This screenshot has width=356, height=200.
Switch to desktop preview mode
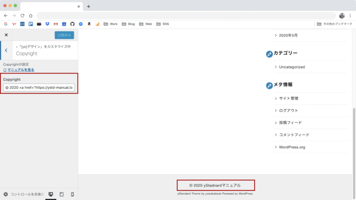pyautogui.click(x=51, y=194)
